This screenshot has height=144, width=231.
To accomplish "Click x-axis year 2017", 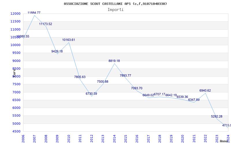I will pyautogui.click(x=148, y=139).
